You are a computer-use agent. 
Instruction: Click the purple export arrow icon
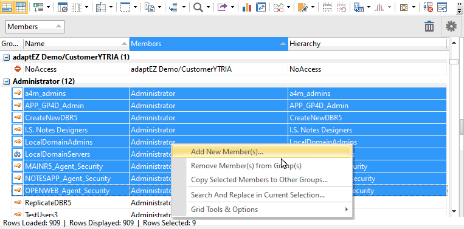point(222,7)
